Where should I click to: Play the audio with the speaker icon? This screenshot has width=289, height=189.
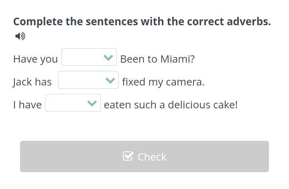[x=20, y=37]
